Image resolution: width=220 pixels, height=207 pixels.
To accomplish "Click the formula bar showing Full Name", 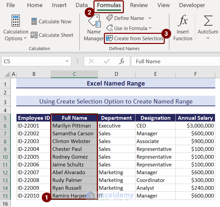I will (175, 61).
